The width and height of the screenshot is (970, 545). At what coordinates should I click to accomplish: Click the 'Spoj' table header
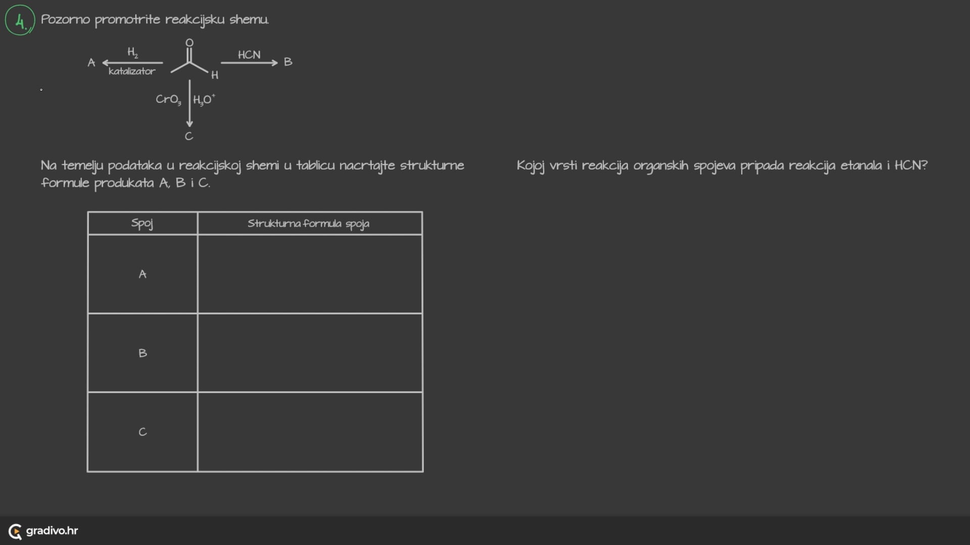[x=142, y=224]
